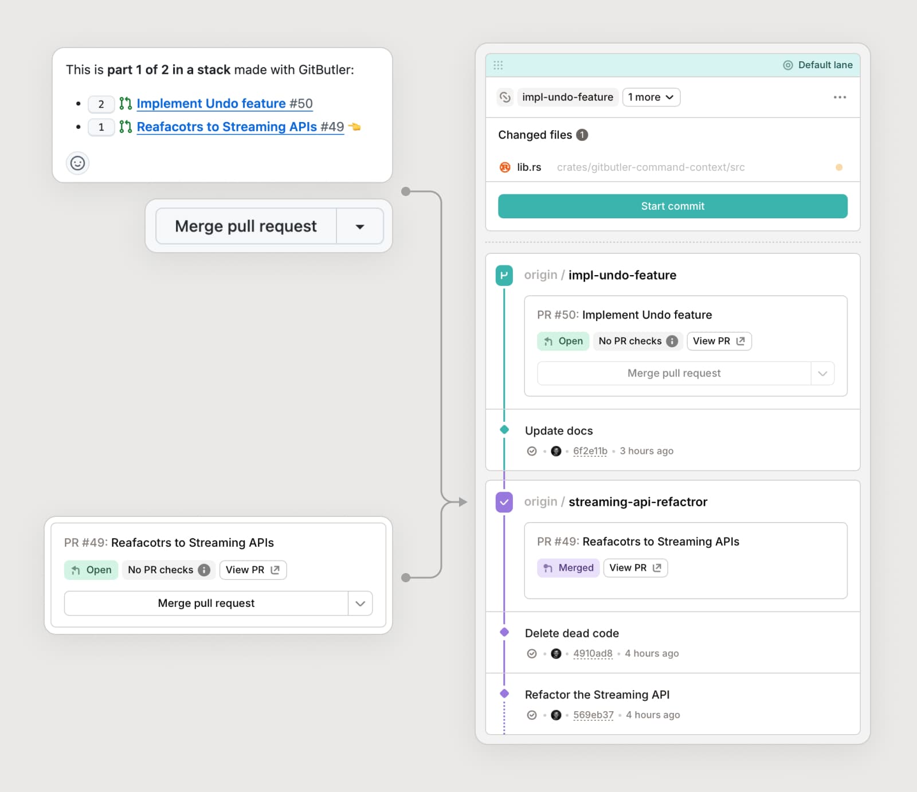
Task: Click the orange modified status dot for lib.rs
Action: tap(839, 167)
